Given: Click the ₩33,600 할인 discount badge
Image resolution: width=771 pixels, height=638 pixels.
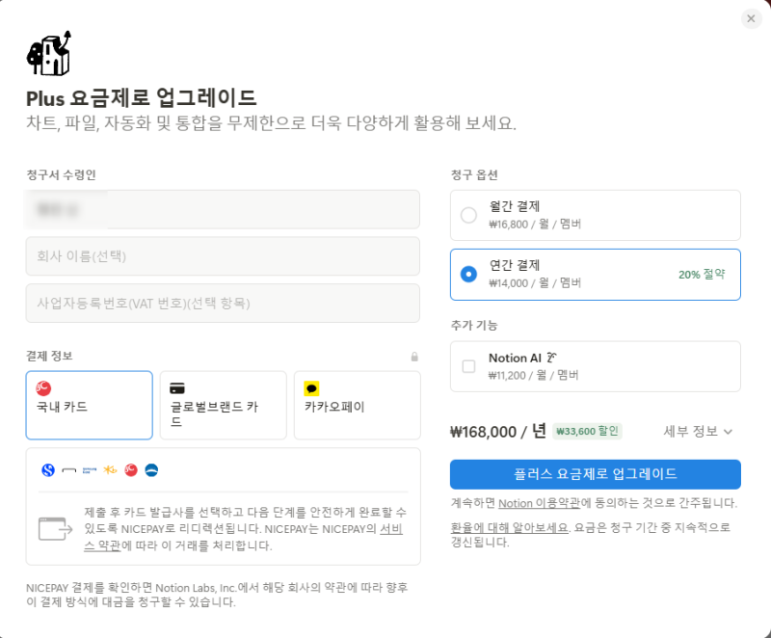Looking at the screenshot, I should point(587,431).
